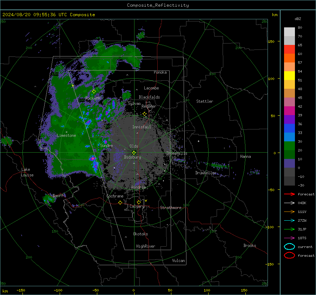The width and height of the screenshot is (316, 295).
Task: Click the Vulcan city label
Action: pyautogui.click(x=178, y=261)
